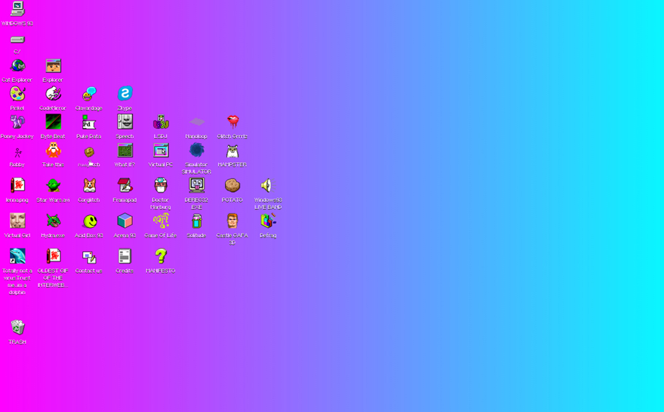Select the HAMPSTER icon

232,150
